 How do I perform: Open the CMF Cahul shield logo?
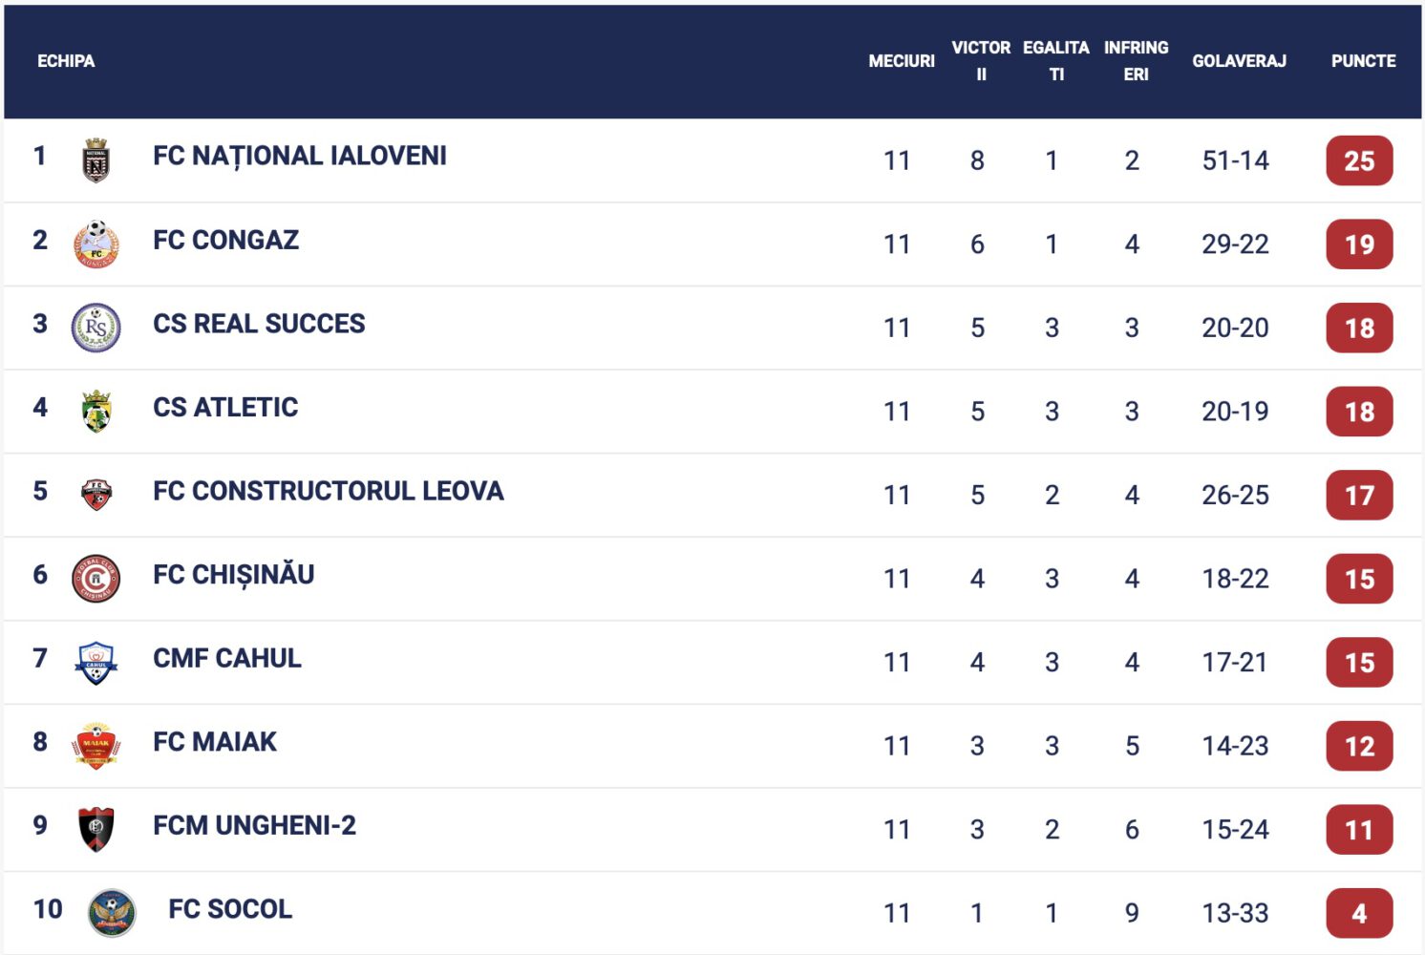(96, 662)
